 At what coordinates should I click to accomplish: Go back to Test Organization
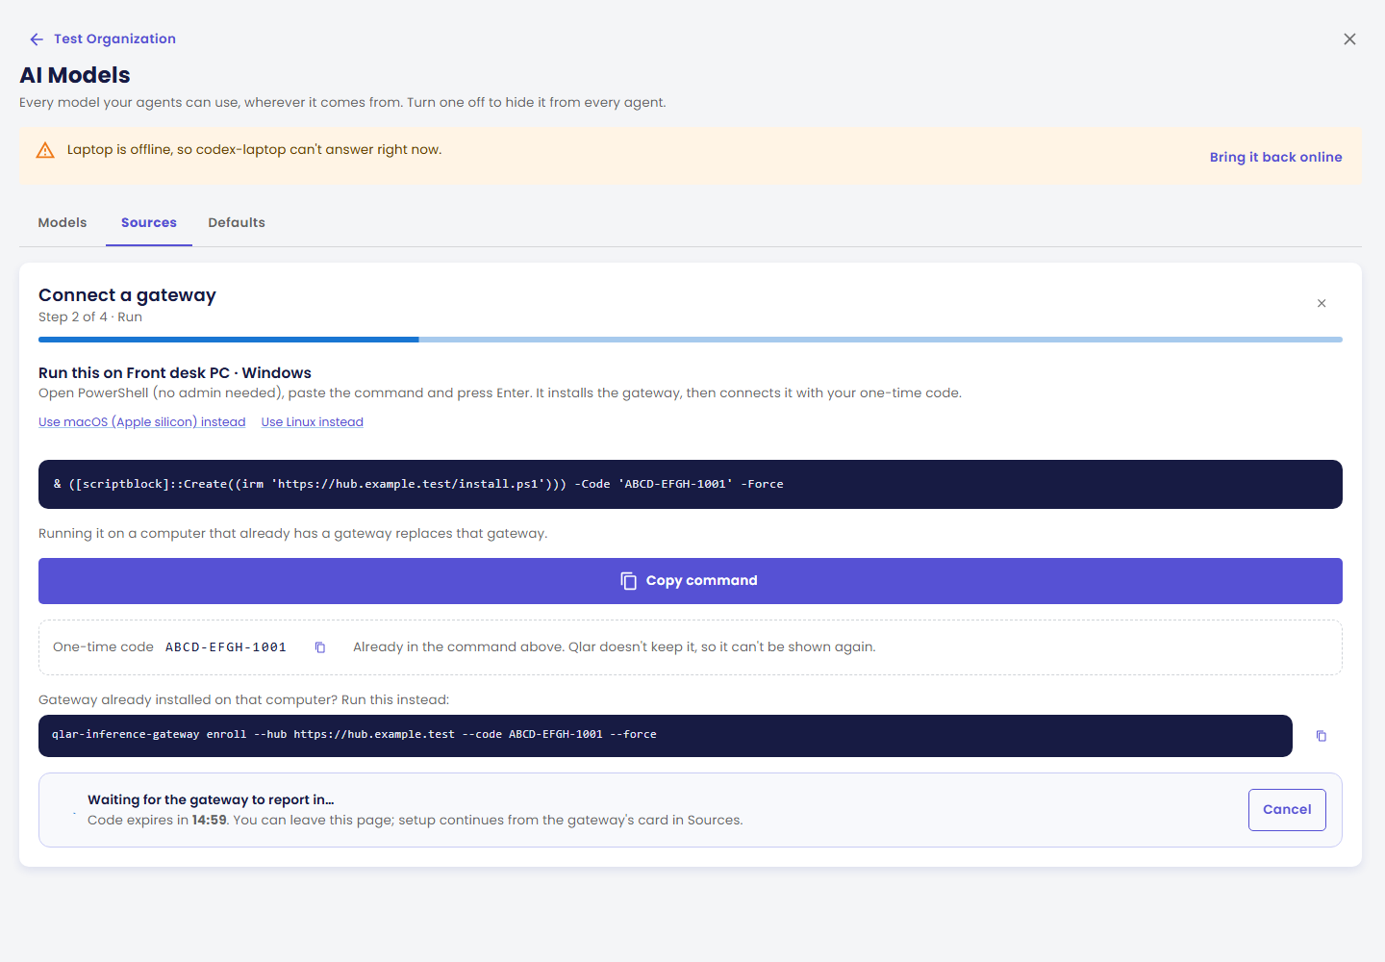pyautogui.click(x=114, y=39)
